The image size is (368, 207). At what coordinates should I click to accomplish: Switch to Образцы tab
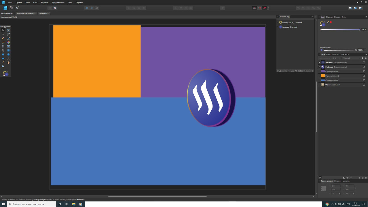click(329, 17)
